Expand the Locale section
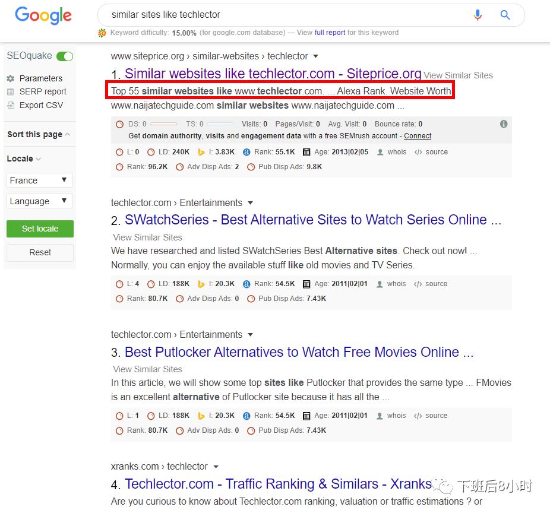The height and width of the screenshot is (510, 550). (24, 159)
